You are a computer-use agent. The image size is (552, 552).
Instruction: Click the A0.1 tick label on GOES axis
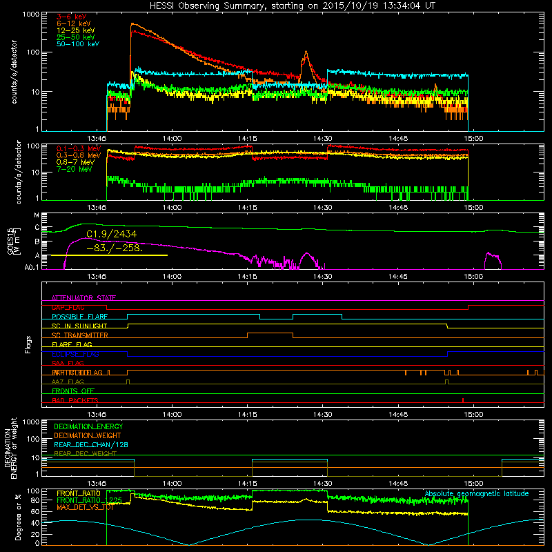tap(32, 268)
